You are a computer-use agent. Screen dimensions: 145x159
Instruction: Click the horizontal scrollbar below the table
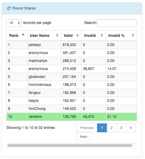pos(70,145)
